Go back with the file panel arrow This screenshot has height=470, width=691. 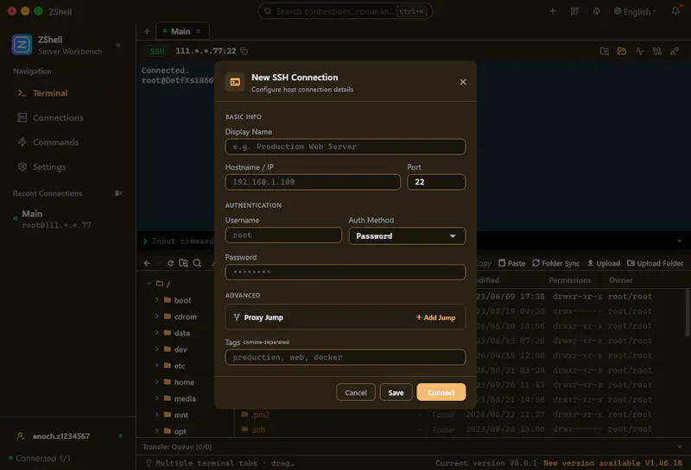pos(147,263)
